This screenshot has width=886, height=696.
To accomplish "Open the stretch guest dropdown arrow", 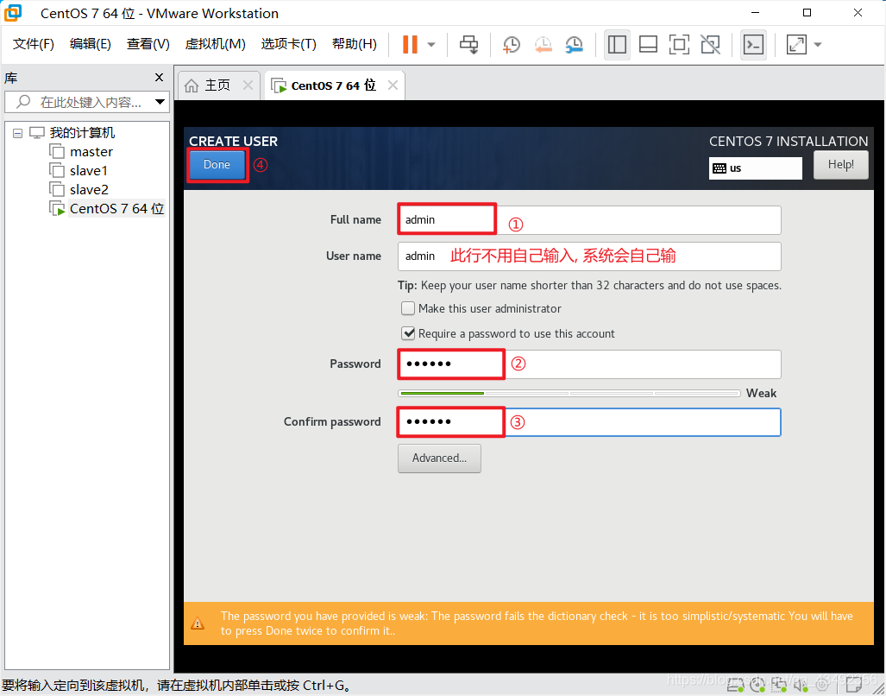I will click(x=818, y=45).
